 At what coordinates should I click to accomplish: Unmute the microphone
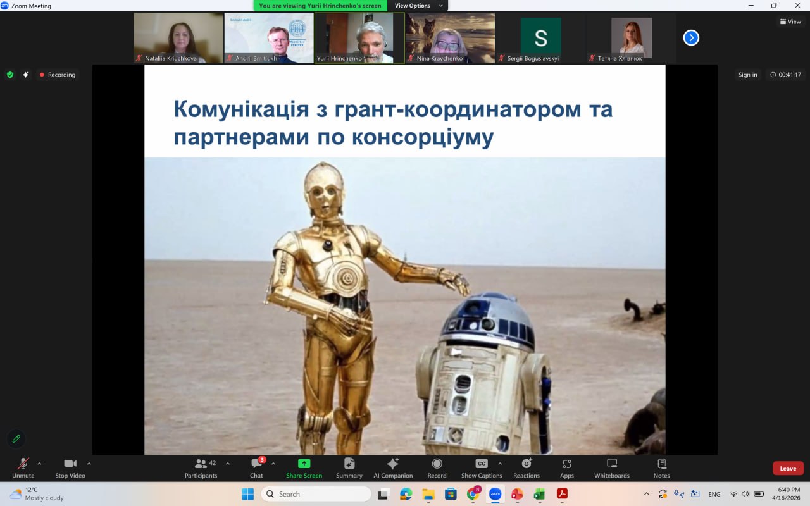(23, 467)
